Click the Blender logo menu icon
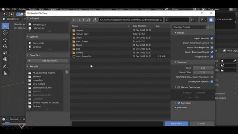The width and height of the screenshot is (238, 134). pos(3,9)
